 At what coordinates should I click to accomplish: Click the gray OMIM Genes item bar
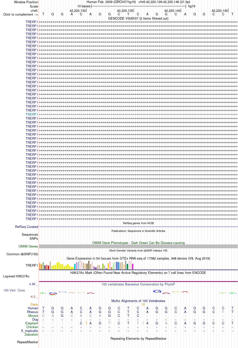[x=138, y=246]
